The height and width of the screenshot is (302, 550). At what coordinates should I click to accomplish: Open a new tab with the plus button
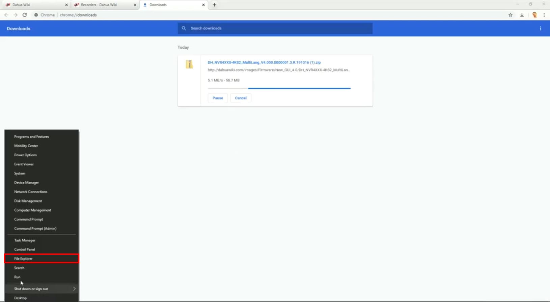pyautogui.click(x=214, y=5)
